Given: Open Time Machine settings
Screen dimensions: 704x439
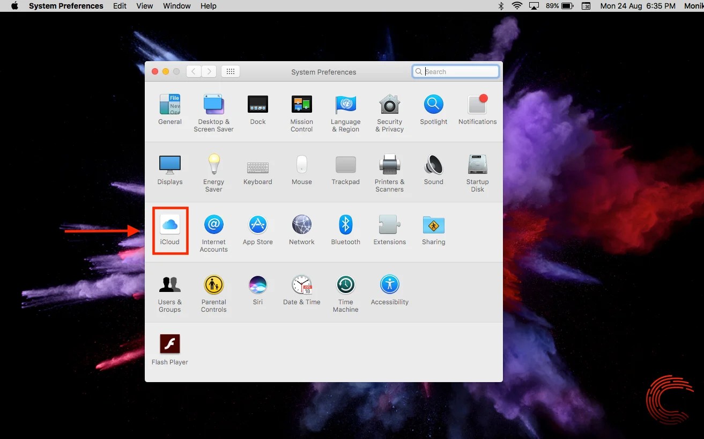Looking at the screenshot, I should tap(345, 289).
